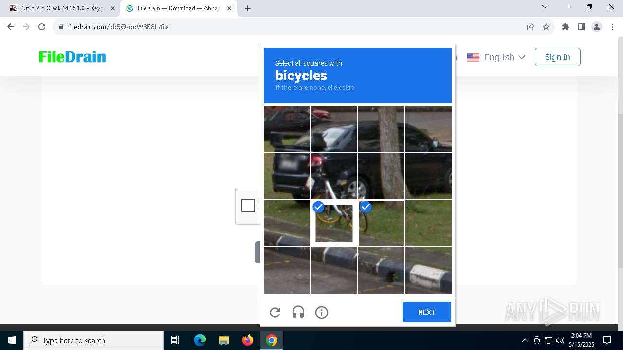Toggle the Chrome side panel

(581, 27)
